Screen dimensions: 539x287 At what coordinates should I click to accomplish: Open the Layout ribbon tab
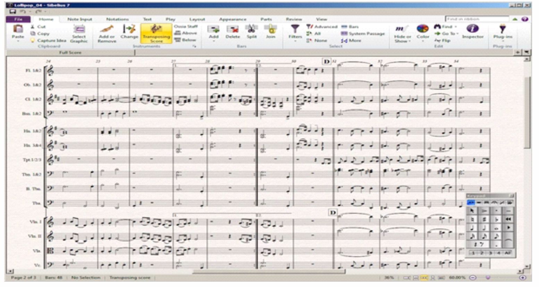coord(197,19)
